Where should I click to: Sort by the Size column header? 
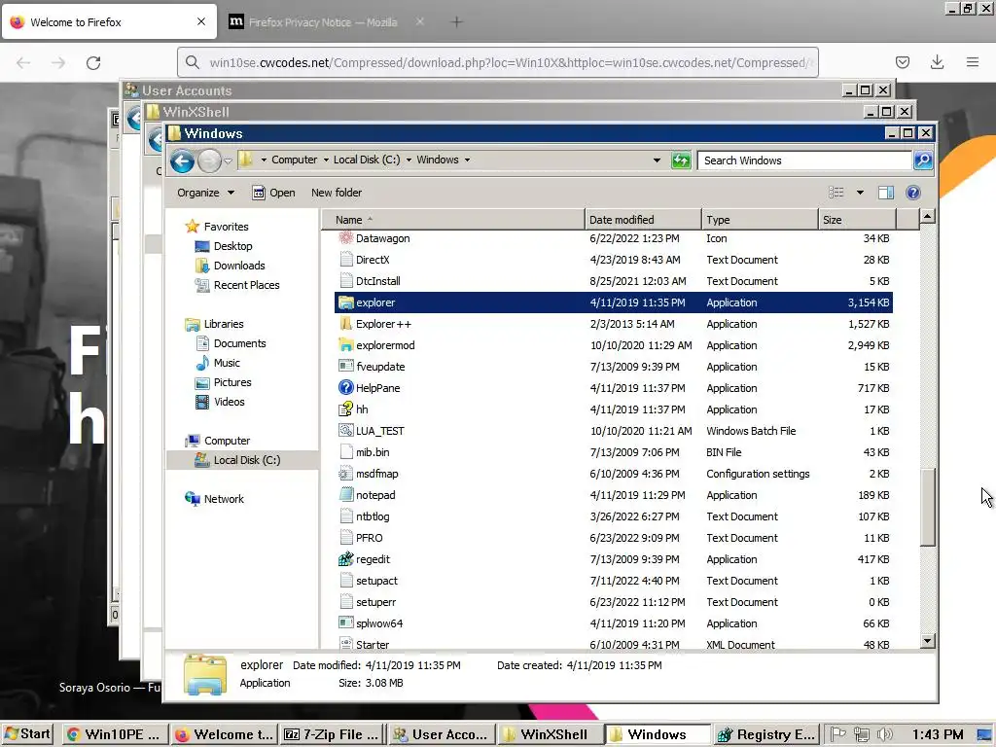[x=857, y=219]
